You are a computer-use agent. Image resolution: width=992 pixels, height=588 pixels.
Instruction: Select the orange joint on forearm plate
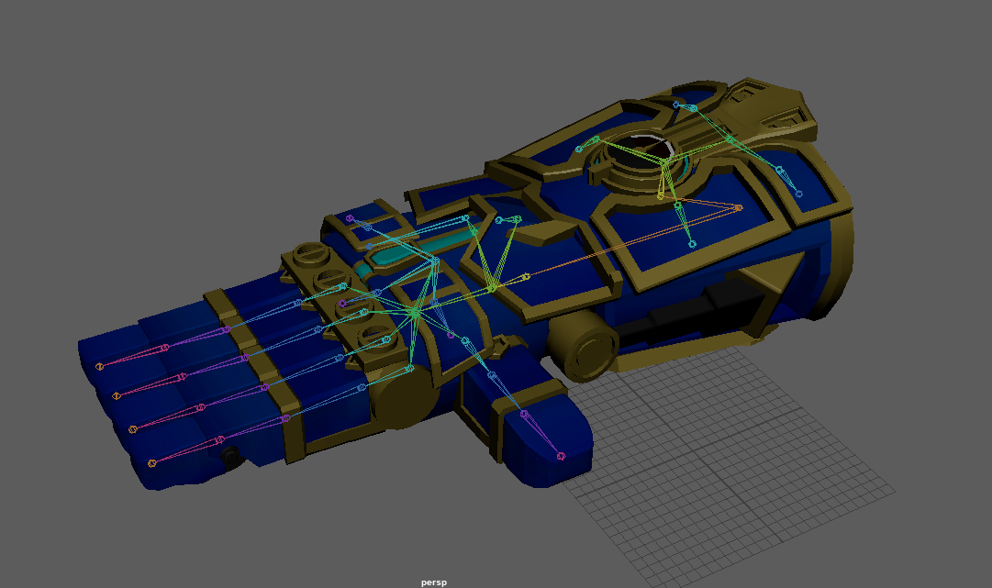coord(739,207)
